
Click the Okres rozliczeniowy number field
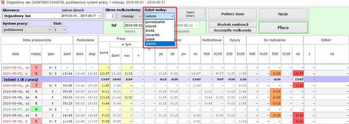(x=110, y=16)
